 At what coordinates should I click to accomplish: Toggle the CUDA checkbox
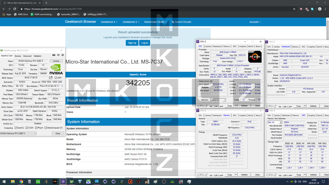click(26, 128)
